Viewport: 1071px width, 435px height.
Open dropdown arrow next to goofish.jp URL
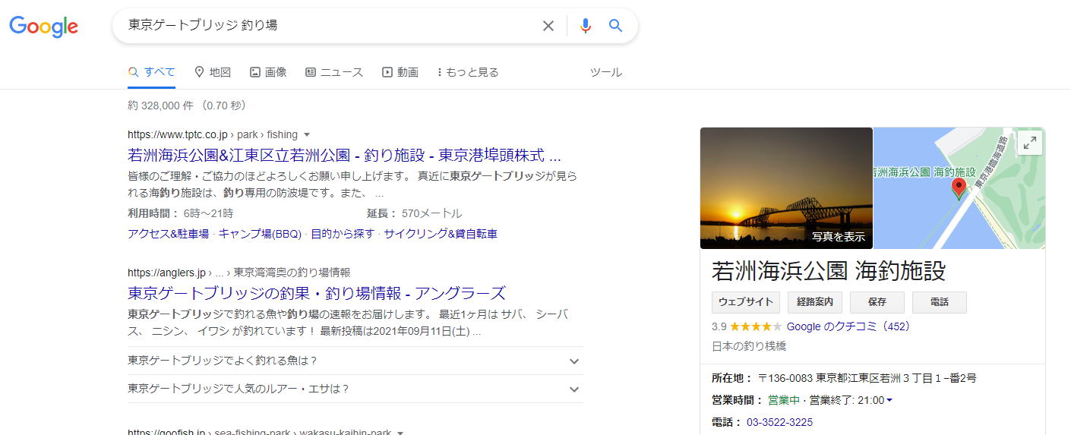point(400,432)
